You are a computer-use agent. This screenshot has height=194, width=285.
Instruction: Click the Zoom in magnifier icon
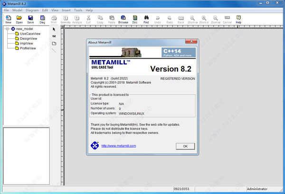point(204,18)
